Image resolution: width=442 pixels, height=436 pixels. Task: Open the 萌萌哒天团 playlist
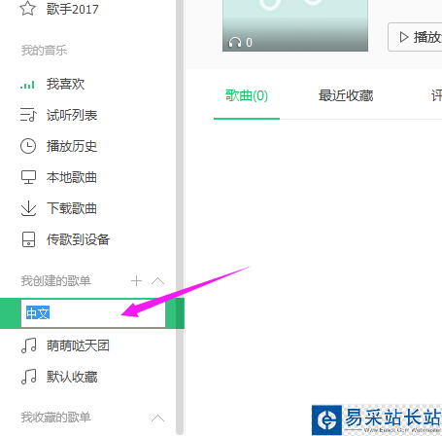click(78, 345)
